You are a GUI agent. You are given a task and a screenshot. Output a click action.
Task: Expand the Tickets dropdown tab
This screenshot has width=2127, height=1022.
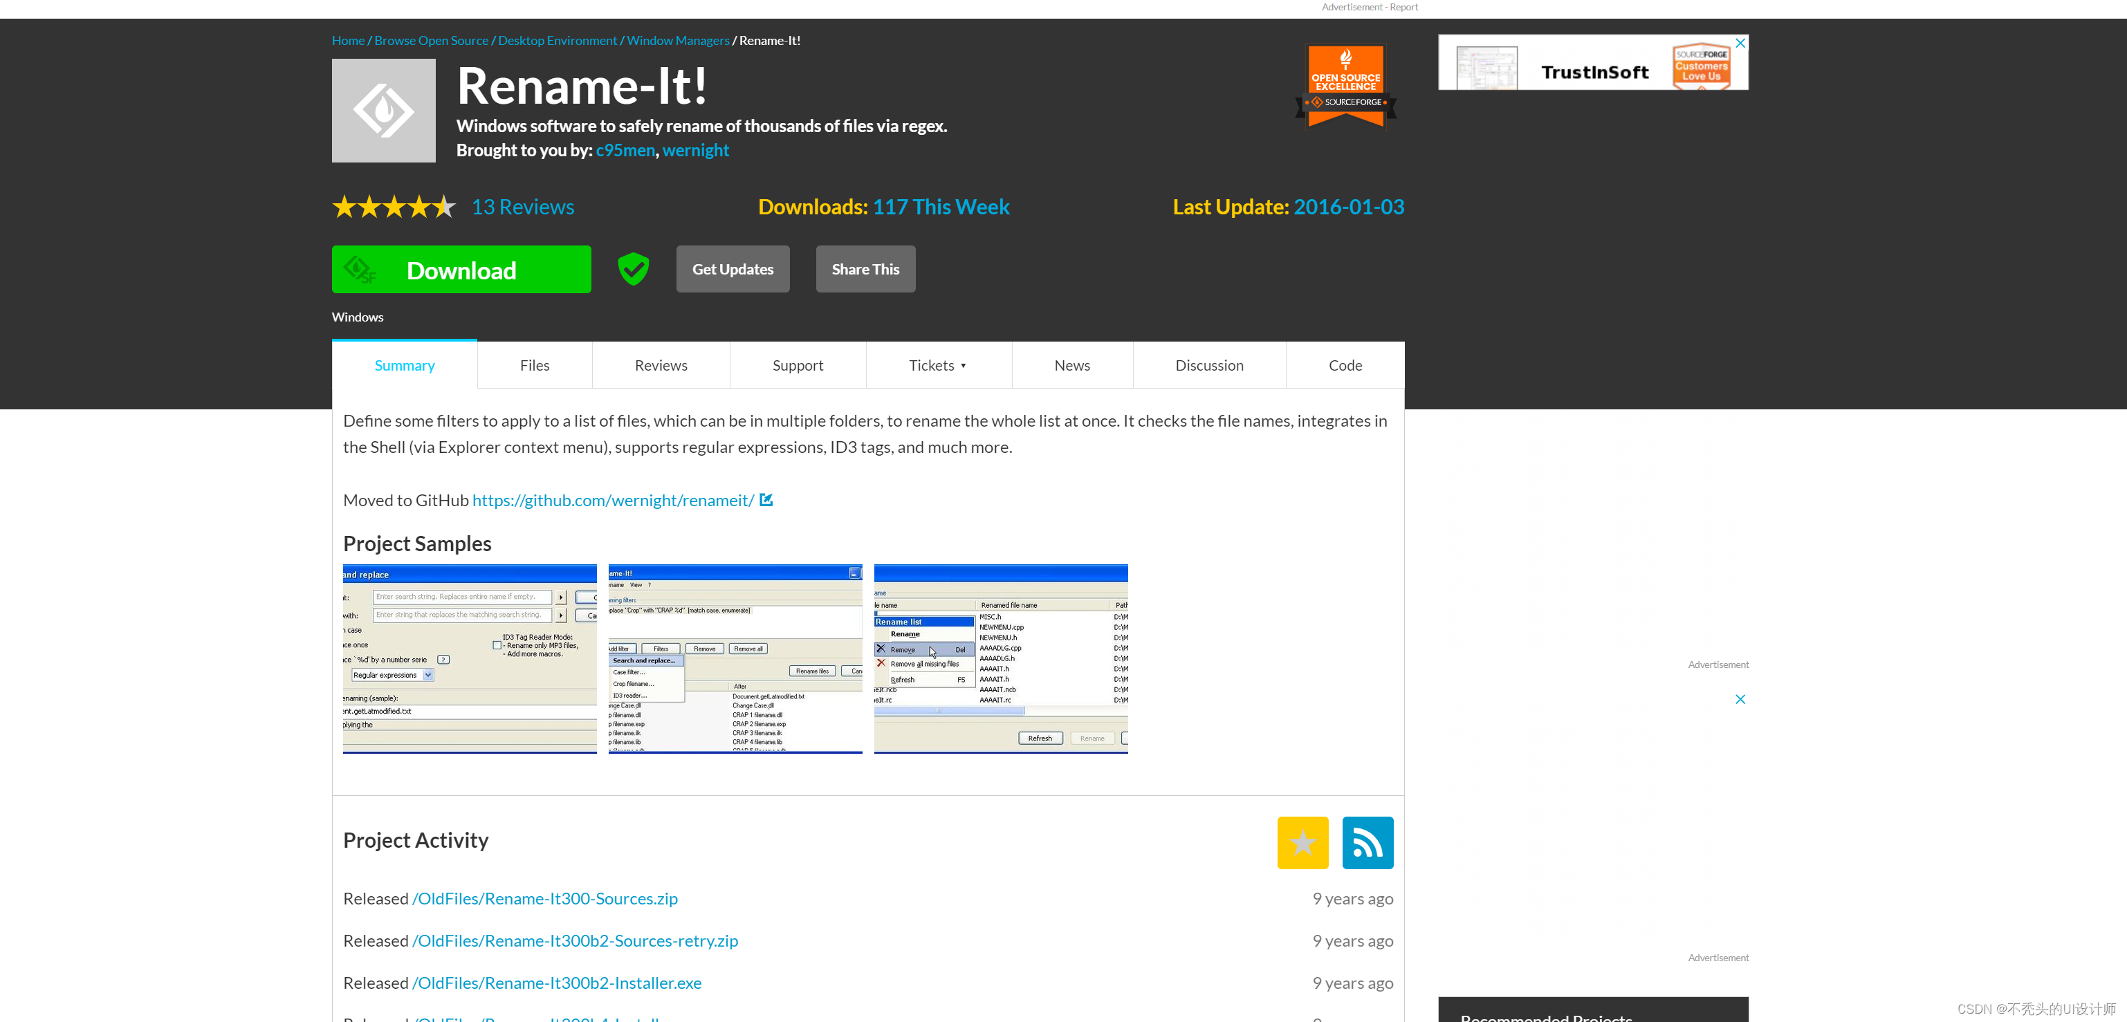pyautogui.click(x=938, y=365)
